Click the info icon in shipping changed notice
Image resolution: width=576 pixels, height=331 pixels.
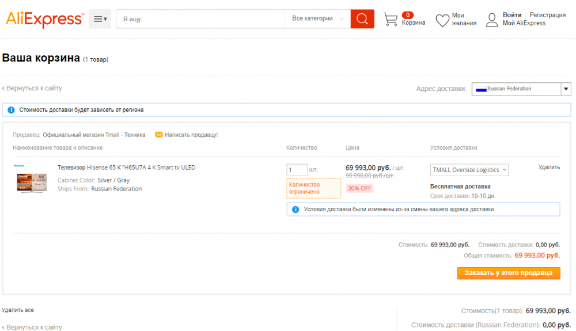(x=295, y=210)
